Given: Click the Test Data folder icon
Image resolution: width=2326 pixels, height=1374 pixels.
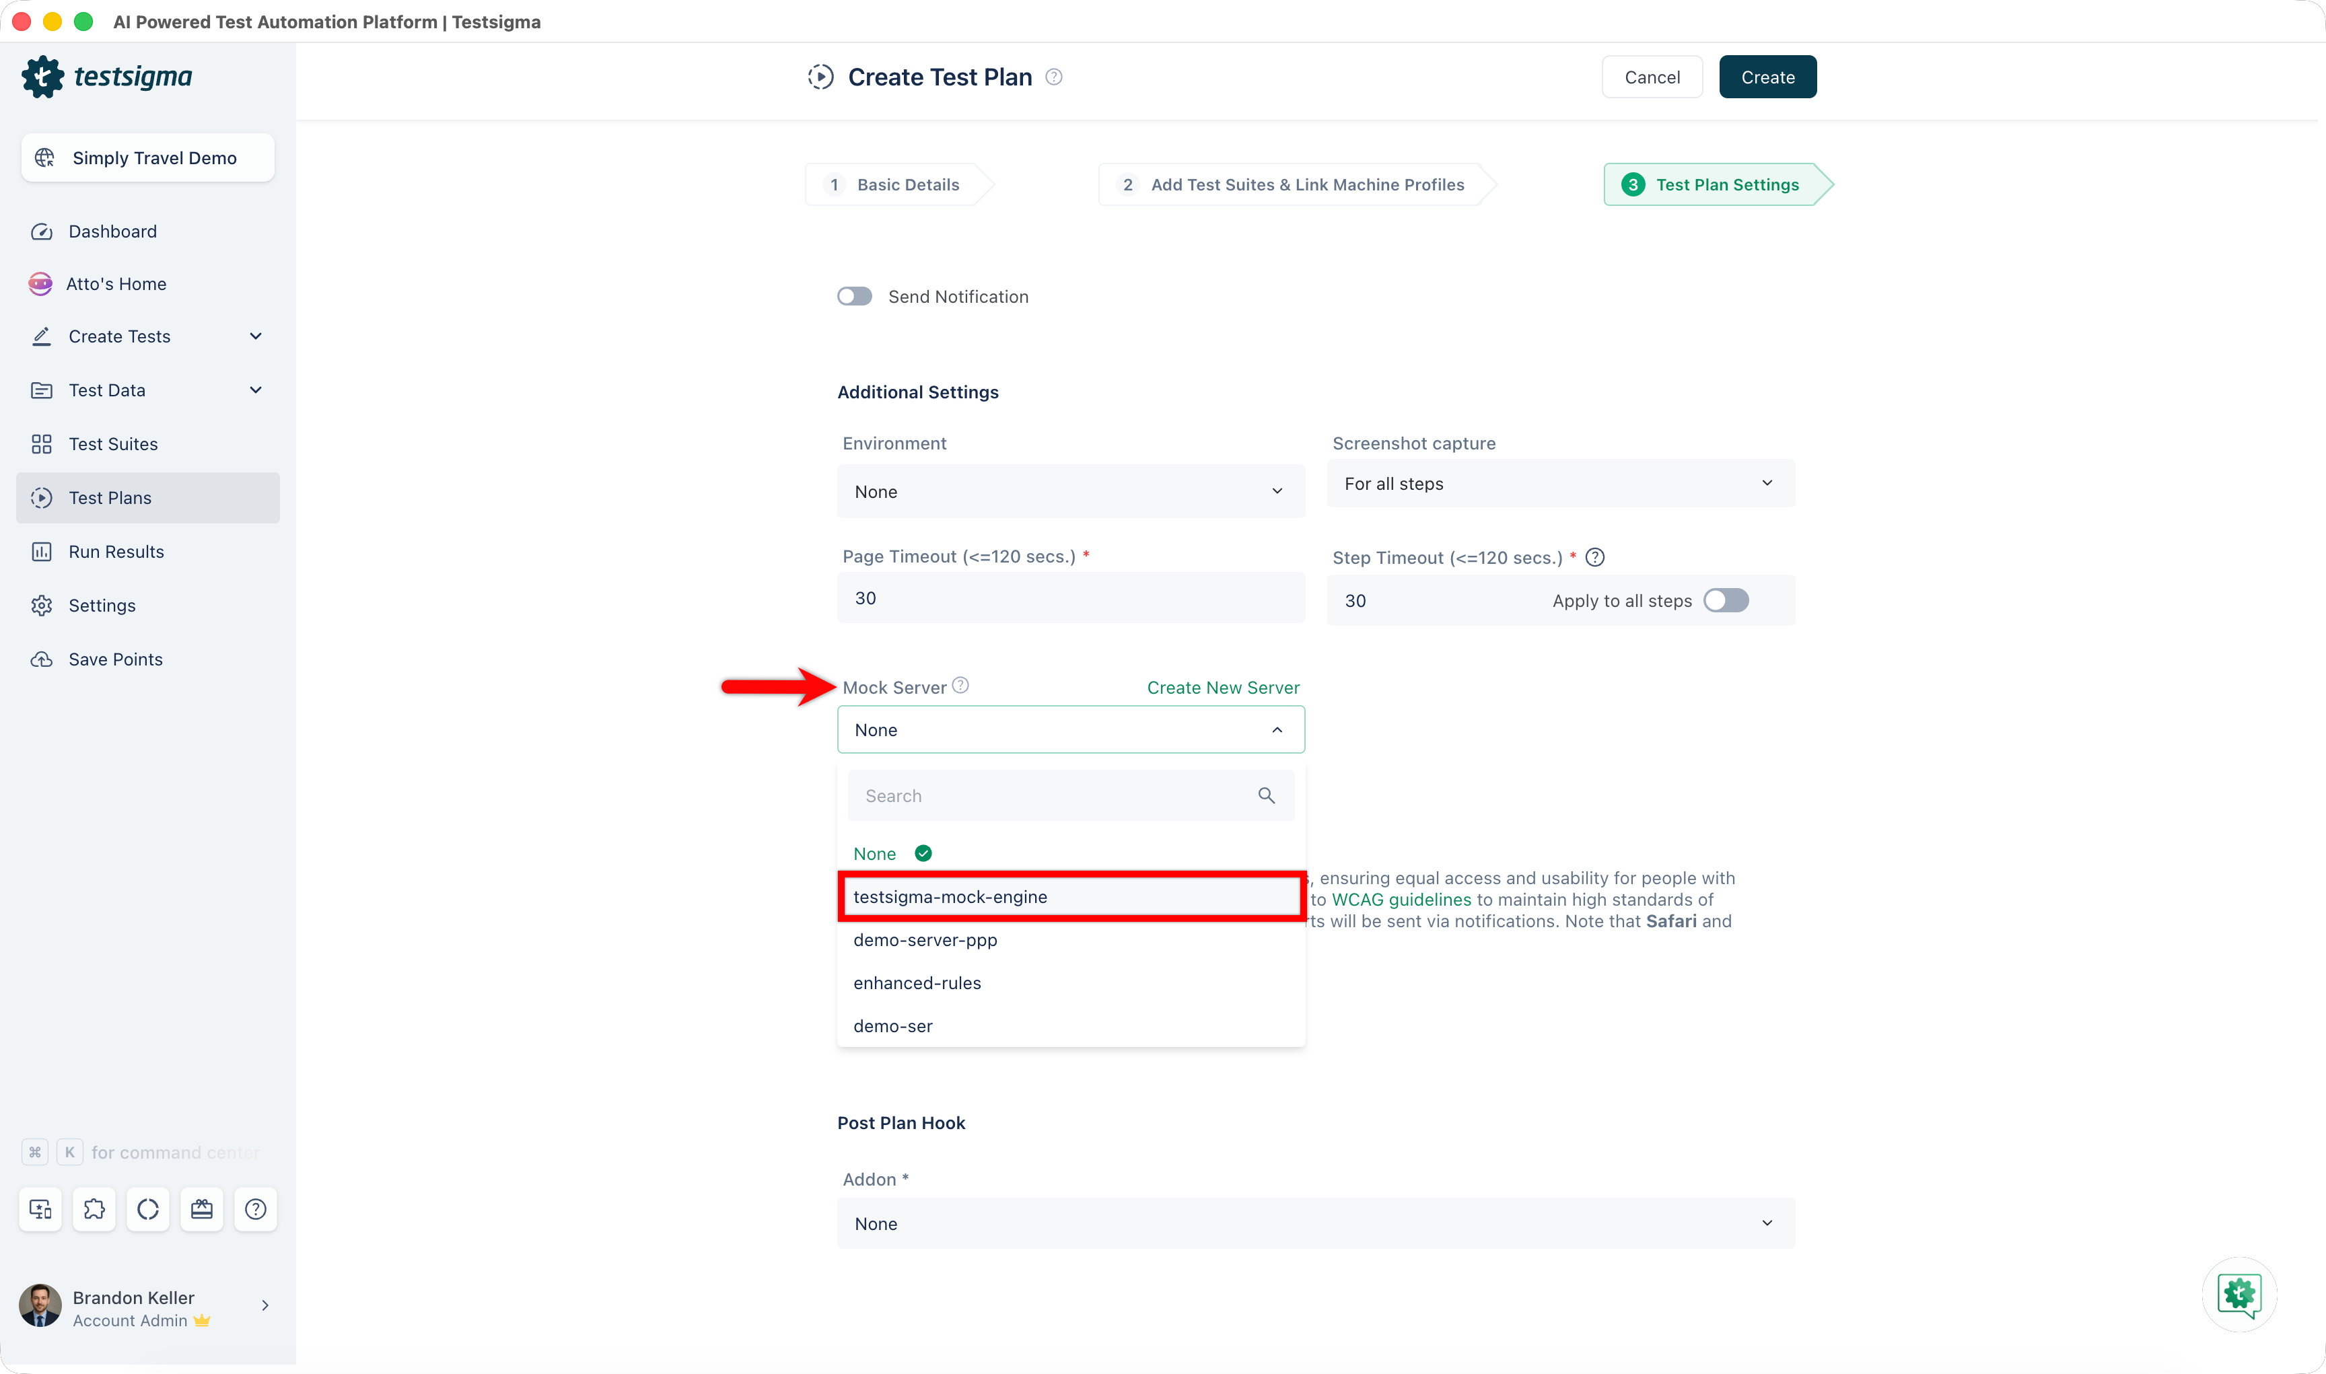Looking at the screenshot, I should pos(42,391).
